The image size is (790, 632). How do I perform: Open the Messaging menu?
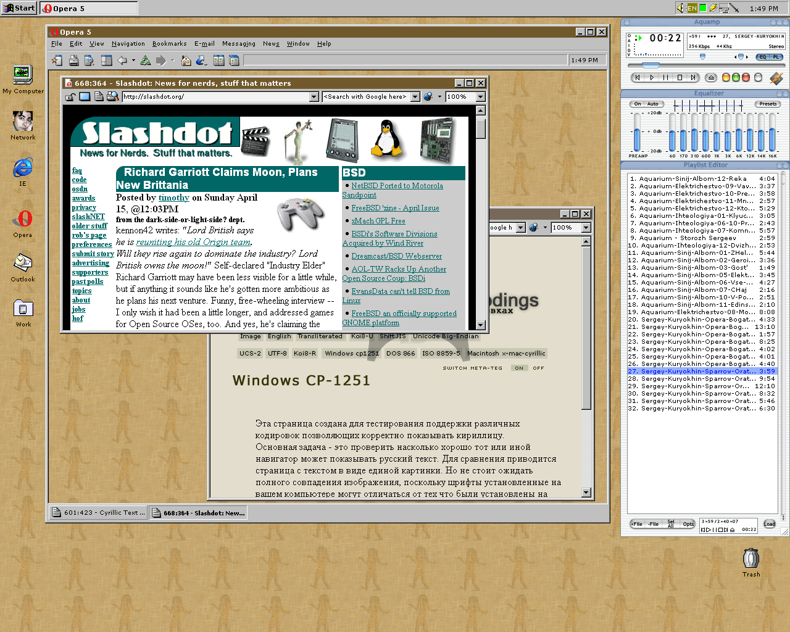pyautogui.click(x=239, y=44)
